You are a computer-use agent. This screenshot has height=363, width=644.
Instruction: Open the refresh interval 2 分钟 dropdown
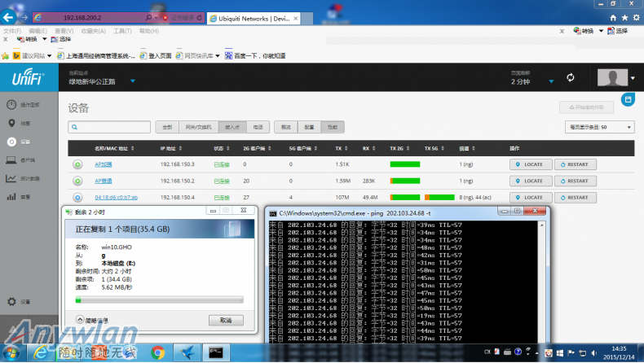551,81
